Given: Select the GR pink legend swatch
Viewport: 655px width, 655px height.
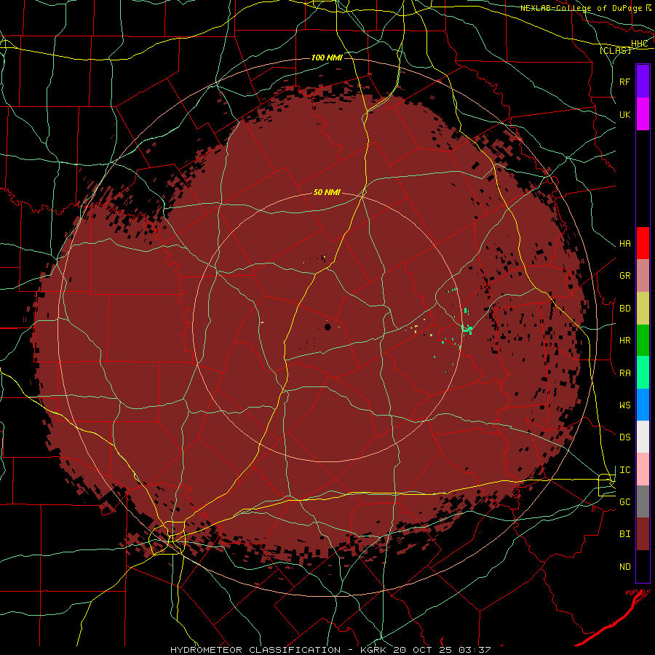Looking at the screenshot, I should [643, 276].
